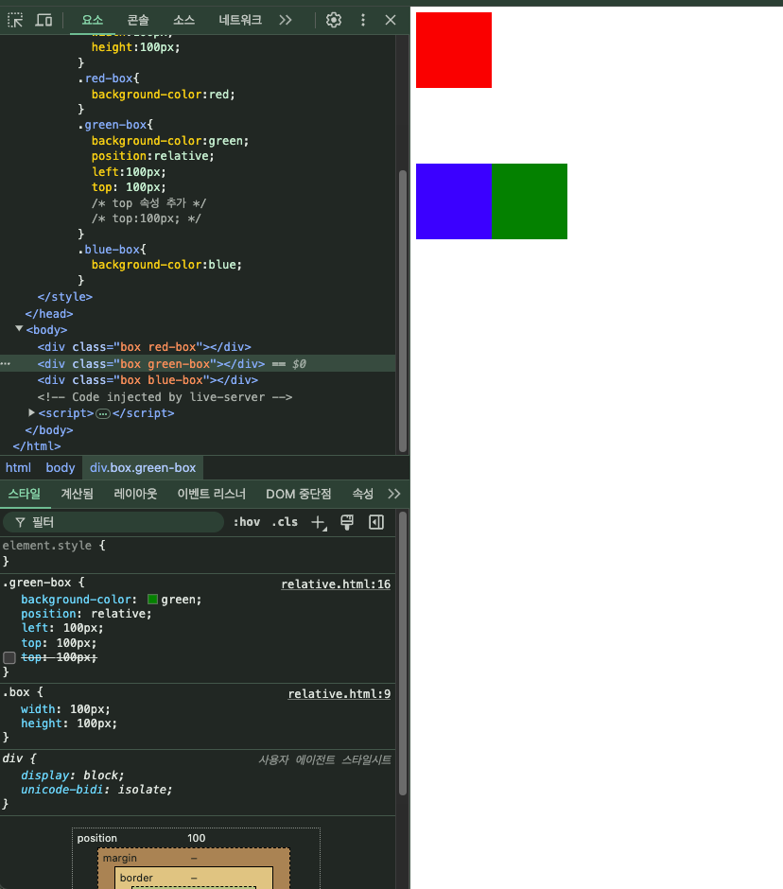Click the display: block user agent declaration
The height and width of the screenshot is (889, 783).
click(73, 776)
